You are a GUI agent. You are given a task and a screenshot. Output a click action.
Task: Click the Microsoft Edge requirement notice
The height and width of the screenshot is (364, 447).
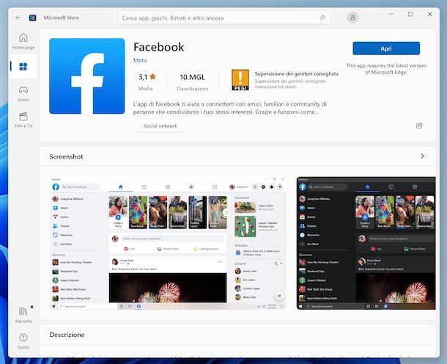(386, 69)
